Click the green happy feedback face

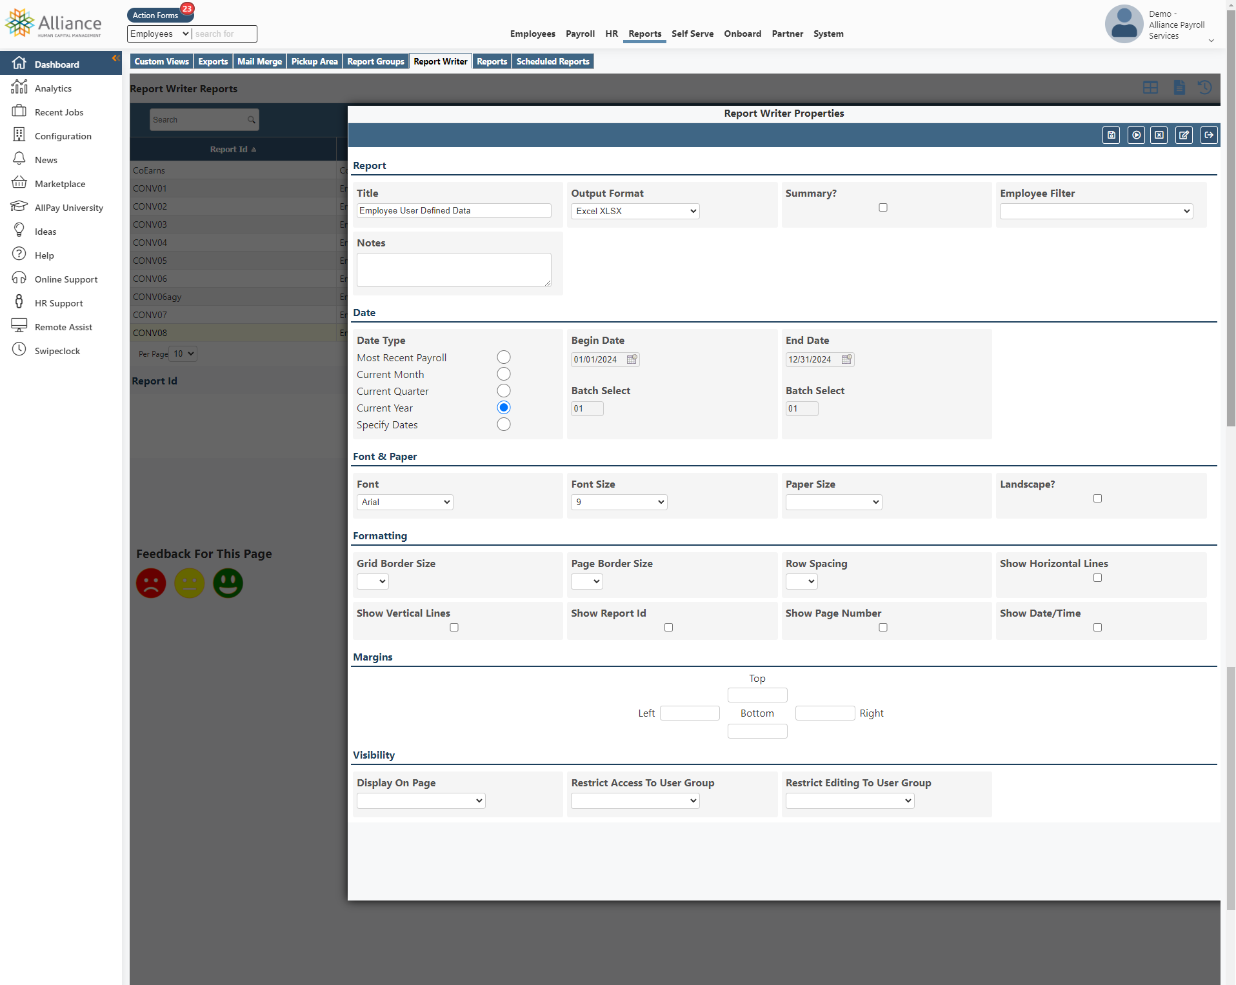tap(228, 583)
